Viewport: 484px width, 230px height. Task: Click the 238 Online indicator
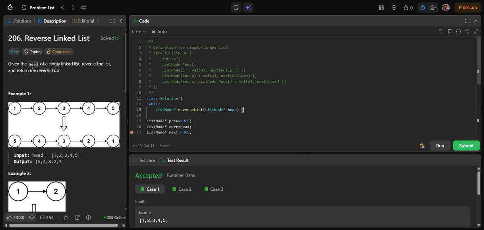click(115, 218)
